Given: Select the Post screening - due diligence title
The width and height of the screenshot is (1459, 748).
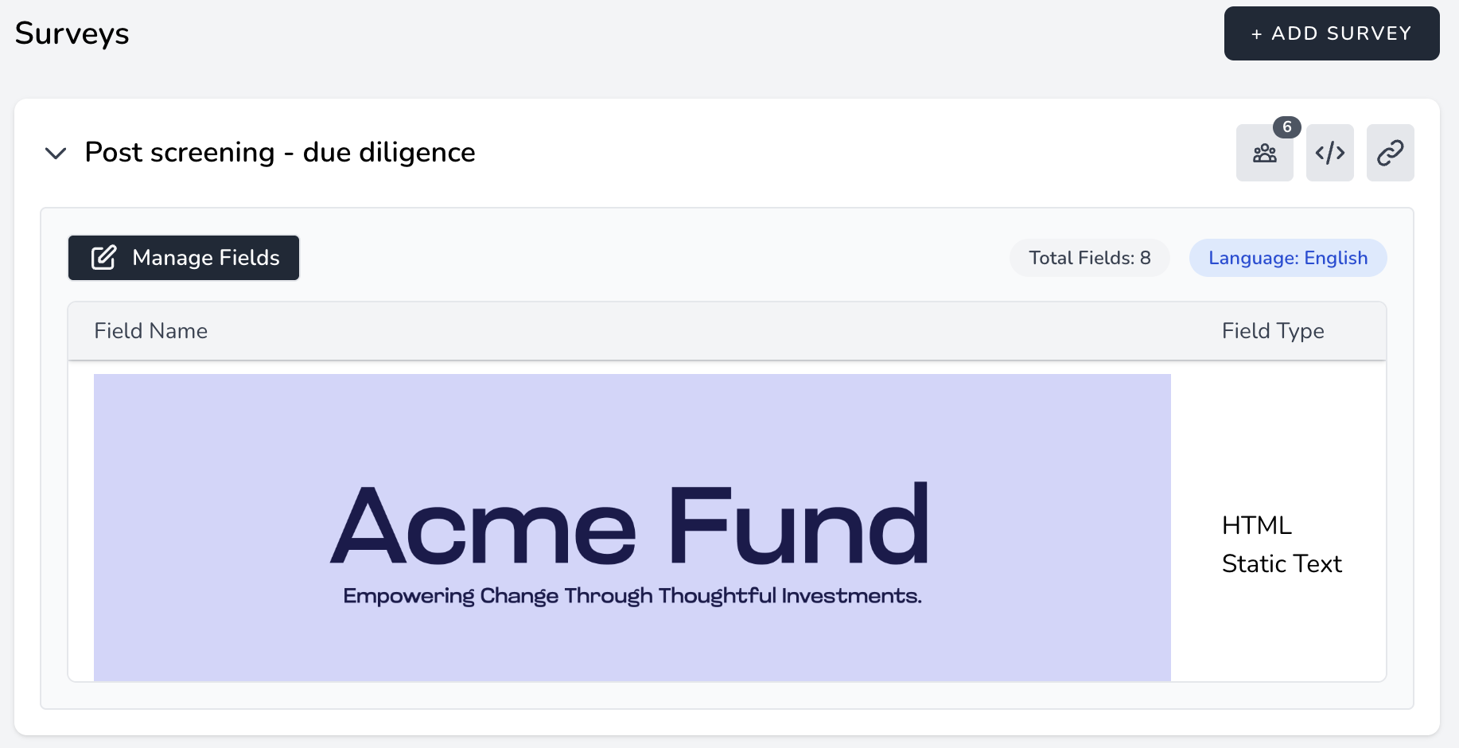Looking at the screenshot, I should pos(280,152).
